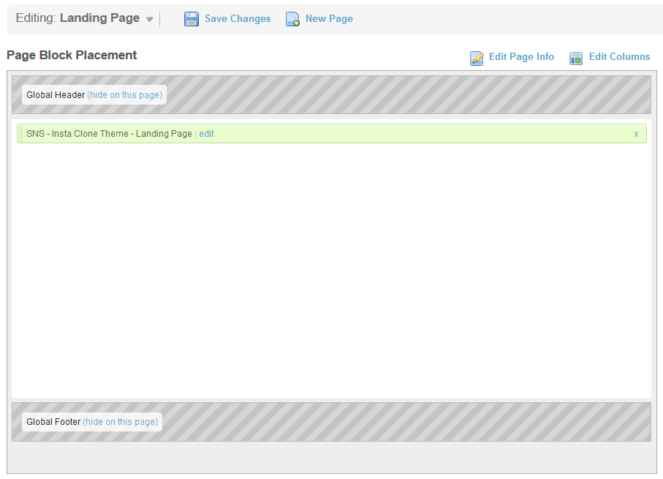Click the Landing Page title in the editing bar
This screenshot has height=479, width=663.
[x=99, y=18]
